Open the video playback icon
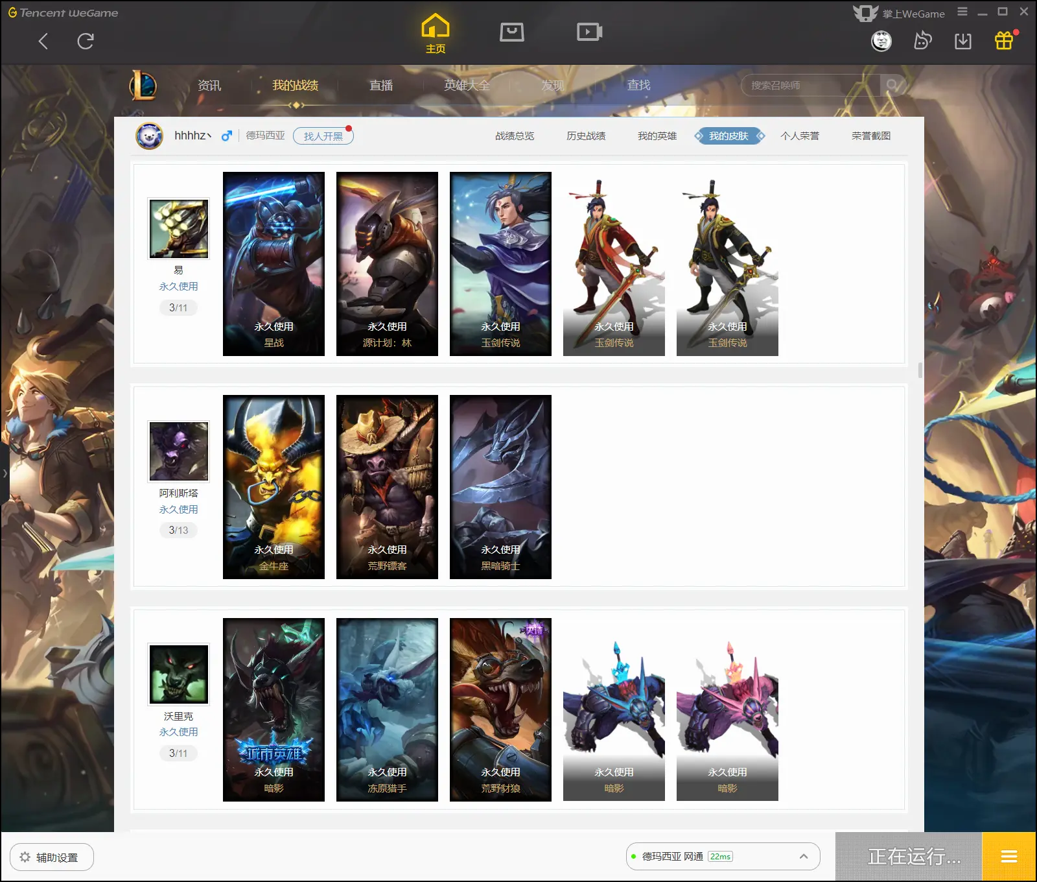Image resolution: width=1037 pixels, height=882 pixels. [x=590, y=32]
